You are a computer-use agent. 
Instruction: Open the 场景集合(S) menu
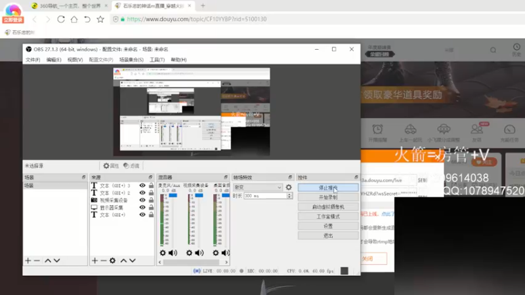[x=131, y=60]
